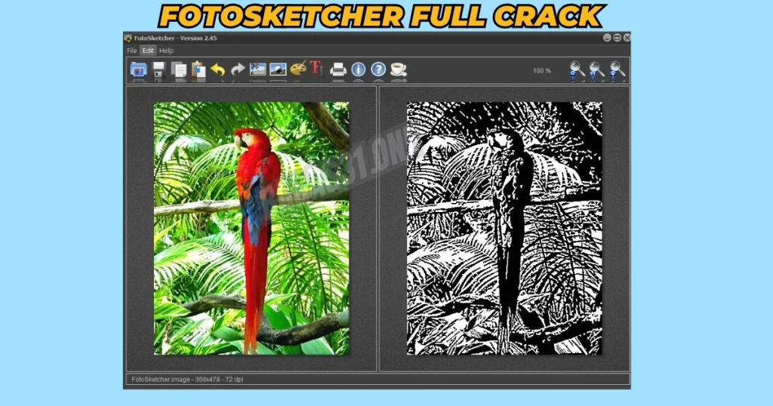
Task: Click the black-and-white sketch result image
Action: tap(504, 228)
